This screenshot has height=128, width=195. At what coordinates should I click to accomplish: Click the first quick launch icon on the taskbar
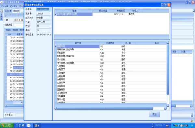(17, 125)
